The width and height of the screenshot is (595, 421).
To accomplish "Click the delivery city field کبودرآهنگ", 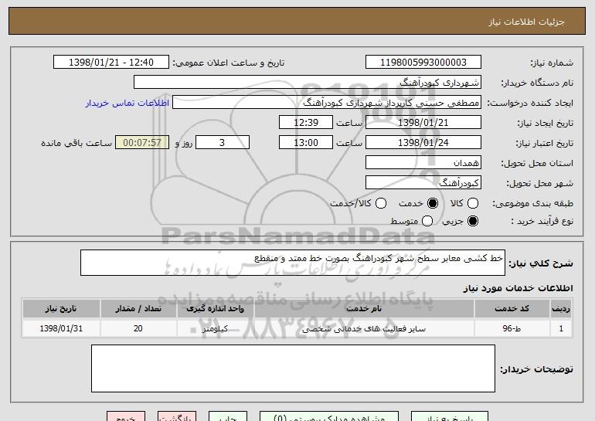I will [423, 183].
